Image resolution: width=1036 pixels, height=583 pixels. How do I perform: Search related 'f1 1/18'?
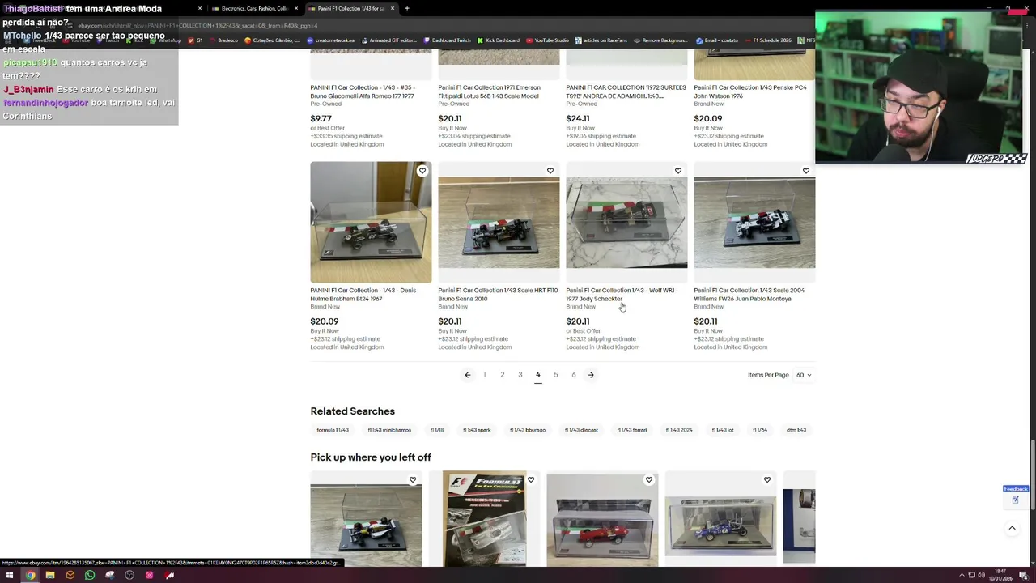437,430
